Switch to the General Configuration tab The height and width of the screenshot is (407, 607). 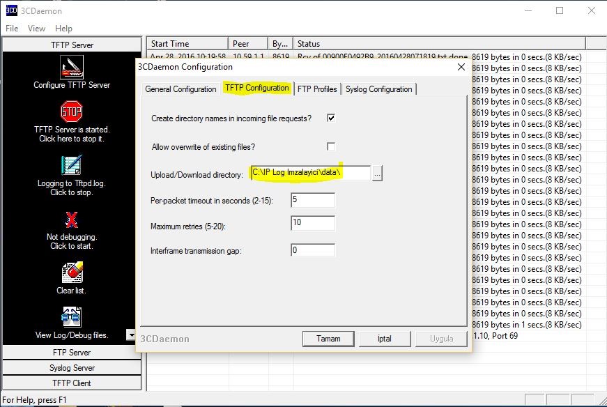coord(180,89)
